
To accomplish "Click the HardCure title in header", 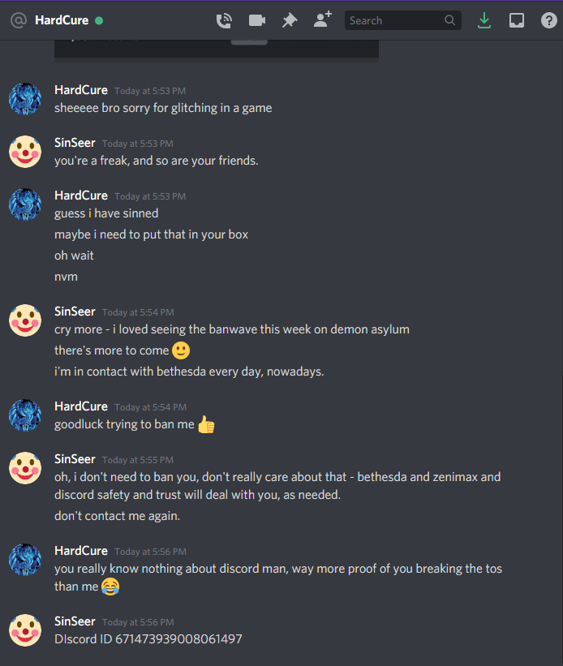I will [62, 20].
